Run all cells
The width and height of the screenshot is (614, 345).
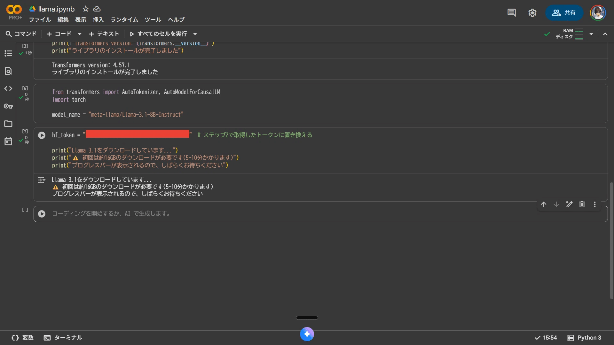click(x=158, y=34)
